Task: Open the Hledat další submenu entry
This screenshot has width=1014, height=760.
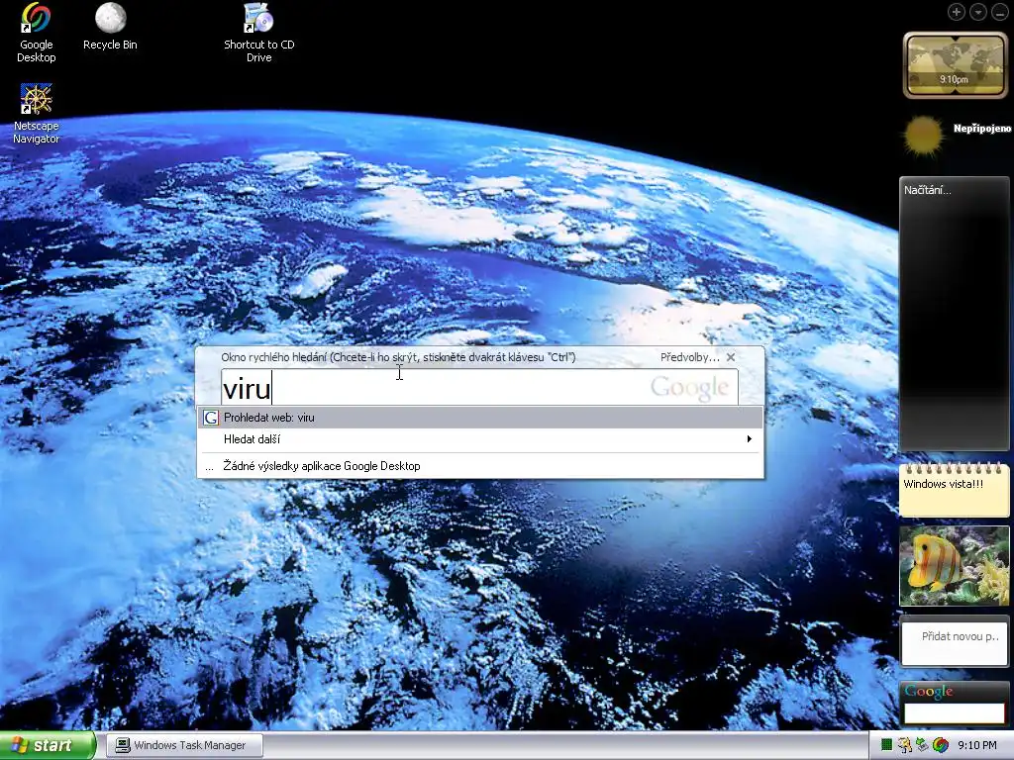Action: point(480,439)
